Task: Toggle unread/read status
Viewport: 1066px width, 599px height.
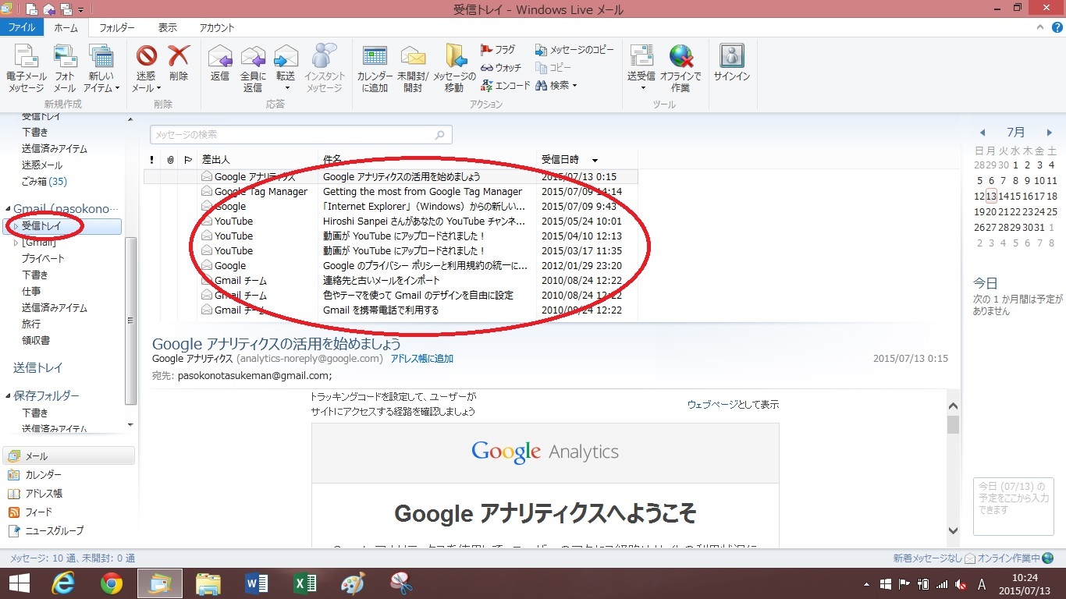Action: pyautogui.click(x=413, y=69)
